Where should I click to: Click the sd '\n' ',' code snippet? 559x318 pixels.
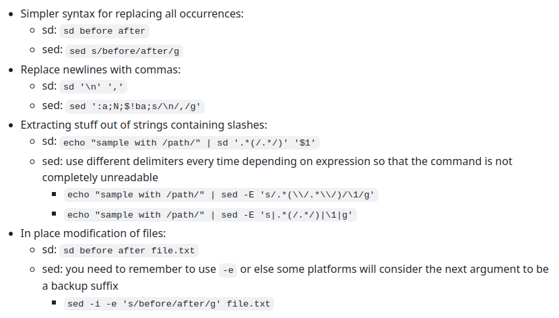click(93, 87)
